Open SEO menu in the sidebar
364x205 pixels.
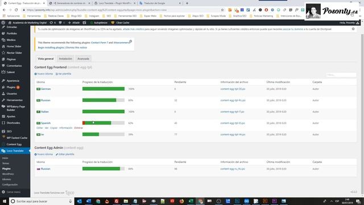pyautogui.click(x=9, y=132)
